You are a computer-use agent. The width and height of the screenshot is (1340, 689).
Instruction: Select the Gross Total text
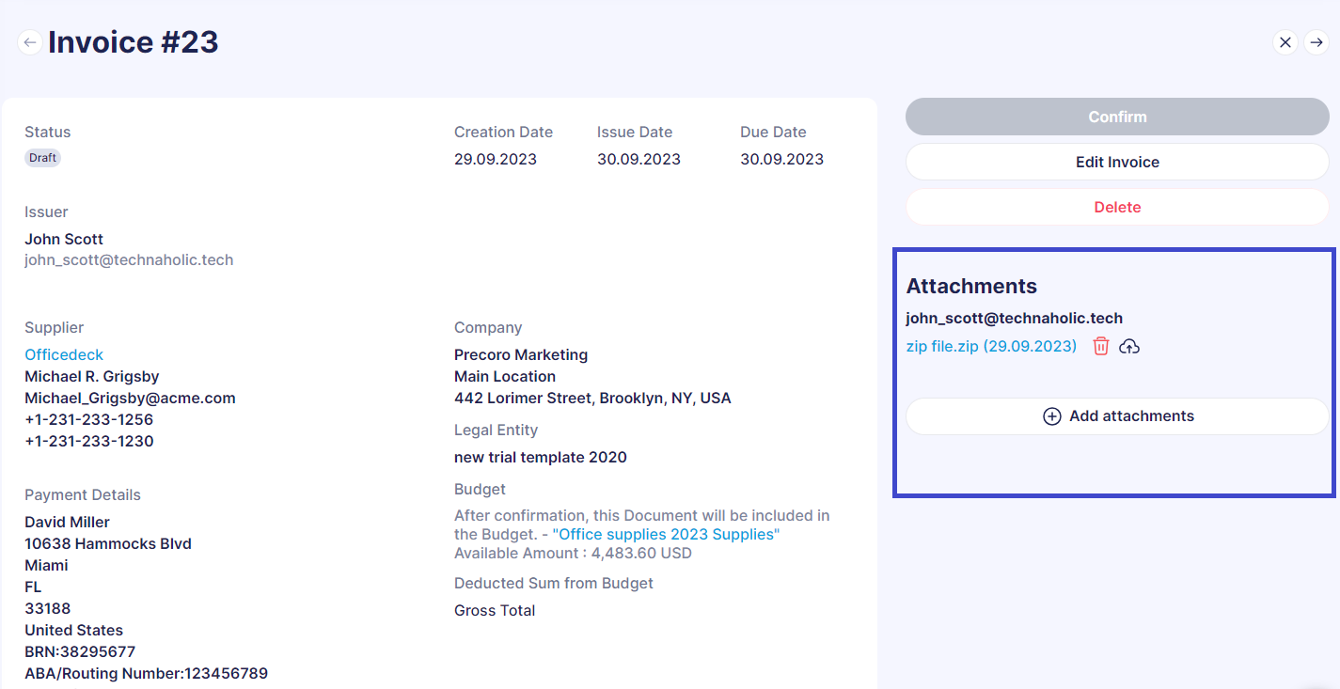(x=495, y=610)
